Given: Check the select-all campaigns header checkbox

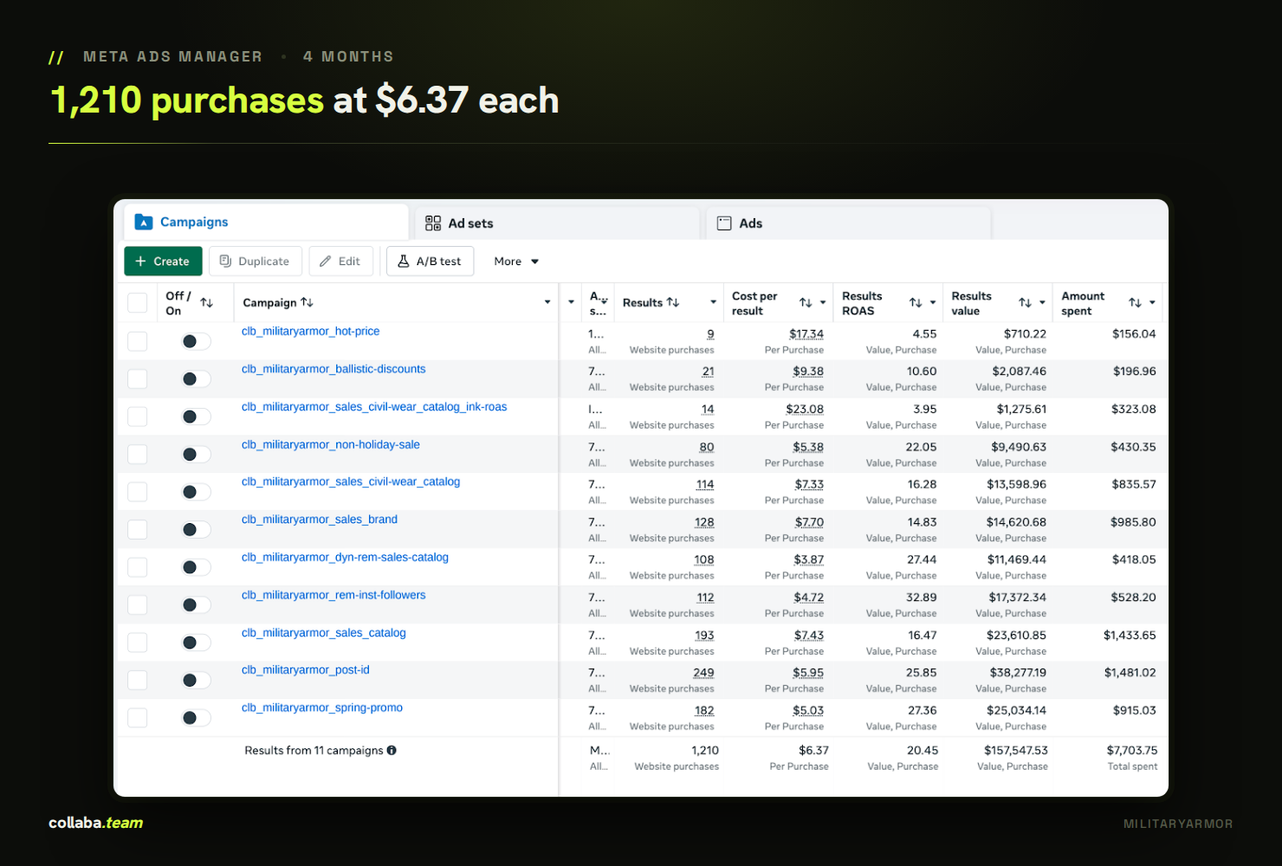Looking at the screenshot, I should pos(137,303).
